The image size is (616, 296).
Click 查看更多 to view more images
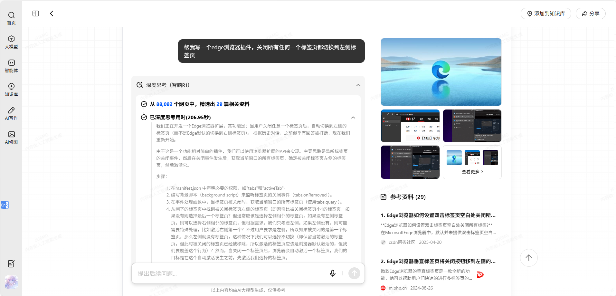472,172
